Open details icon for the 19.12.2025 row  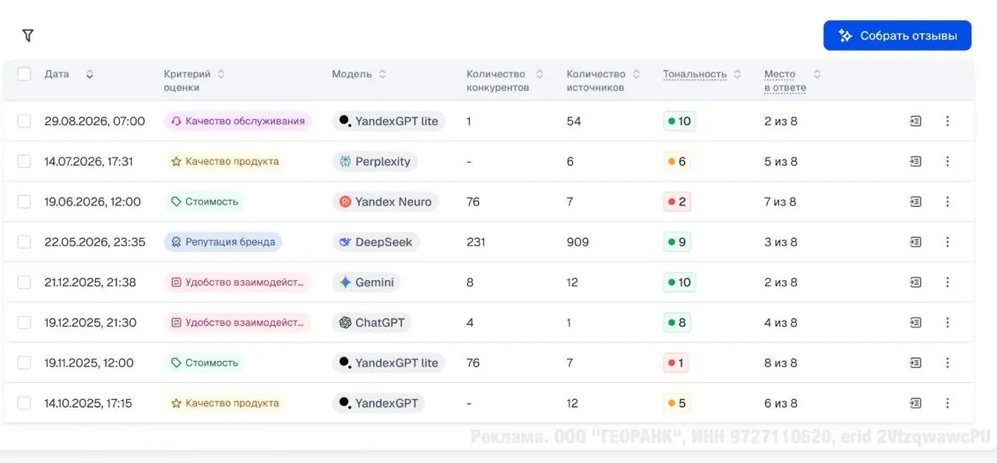coord(915,322)
